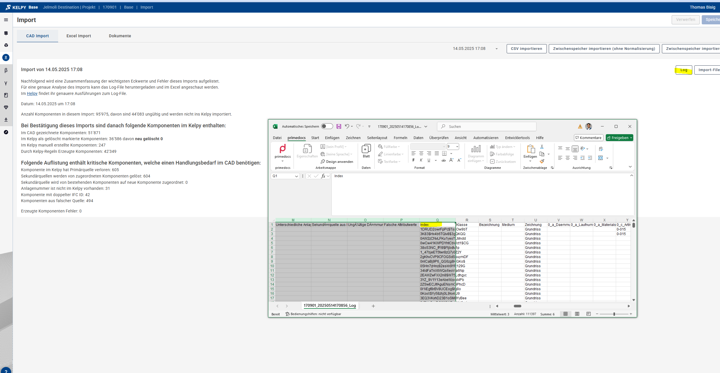Toggle Automatisches Speichern switch
The height and width of the screenshot is (373, 720).
(327, 126)
